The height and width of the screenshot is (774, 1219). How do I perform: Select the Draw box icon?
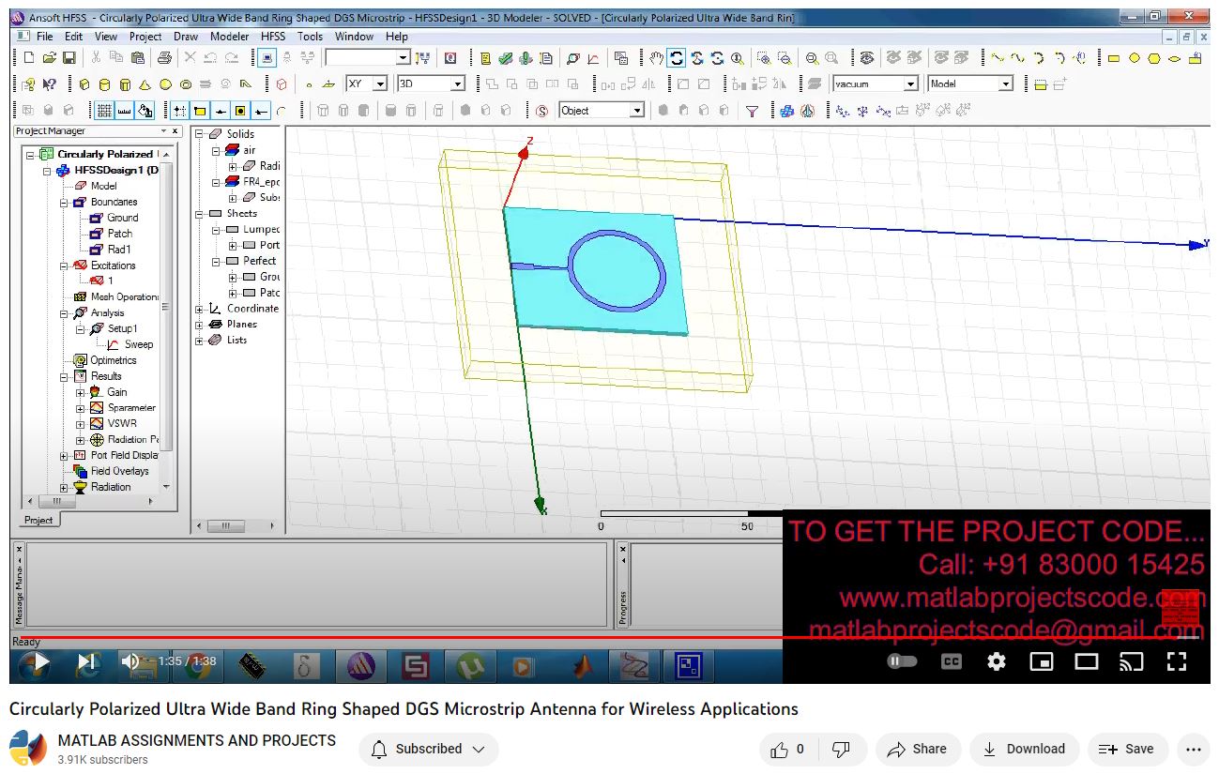click(x=84, y=84)
